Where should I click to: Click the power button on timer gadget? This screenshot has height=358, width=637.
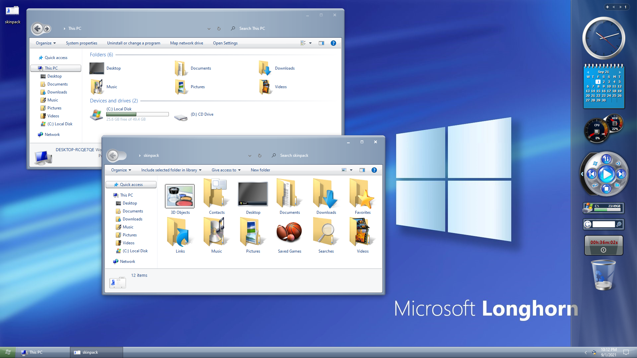tap(603, 250)
